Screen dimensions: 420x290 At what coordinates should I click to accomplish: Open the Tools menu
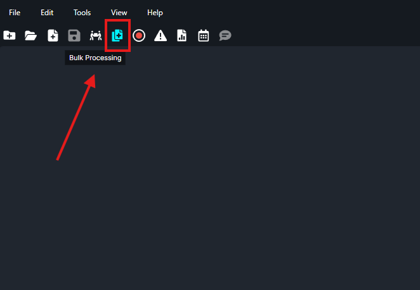click(x=82, y=13)
